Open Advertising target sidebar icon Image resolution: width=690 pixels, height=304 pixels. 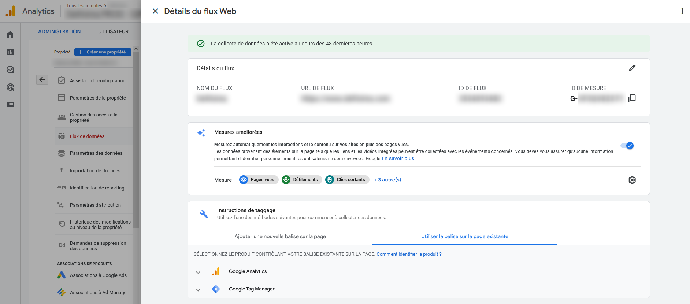pos(10,87)
